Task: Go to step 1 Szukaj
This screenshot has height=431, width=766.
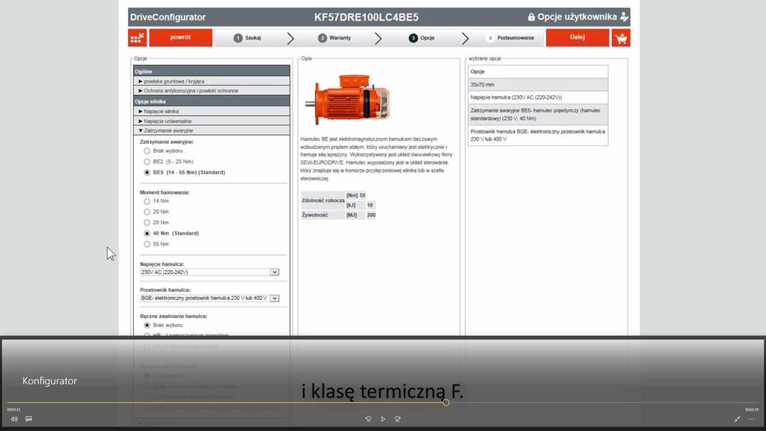Action: (x=248, y=37)
